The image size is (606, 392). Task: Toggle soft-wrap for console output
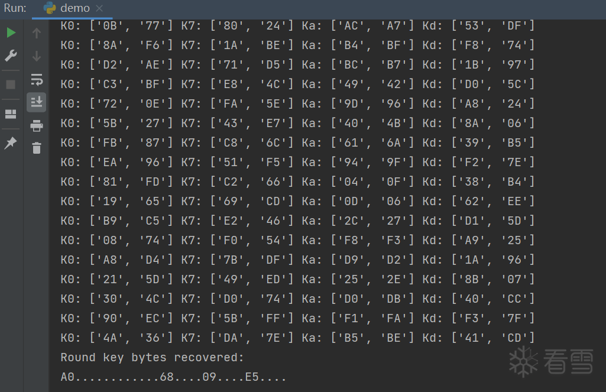(37, 80)
